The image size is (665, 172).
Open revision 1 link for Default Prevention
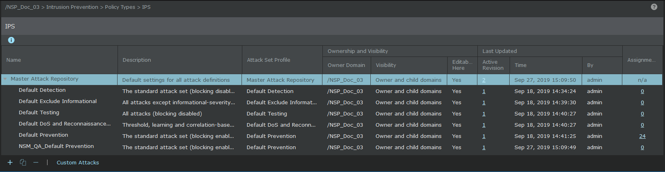pyautogui.click(x=484, y=136)
